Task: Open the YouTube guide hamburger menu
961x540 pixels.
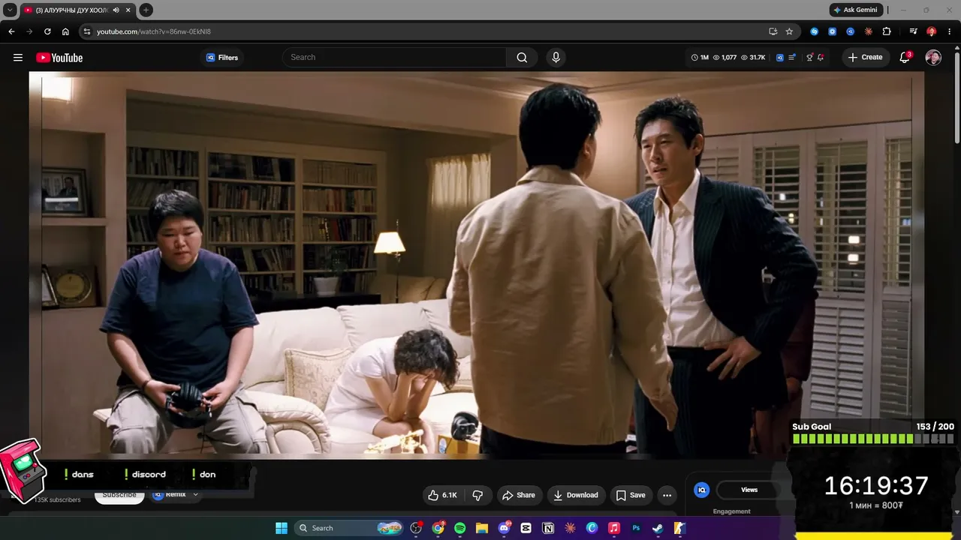Action: (18, 58)
